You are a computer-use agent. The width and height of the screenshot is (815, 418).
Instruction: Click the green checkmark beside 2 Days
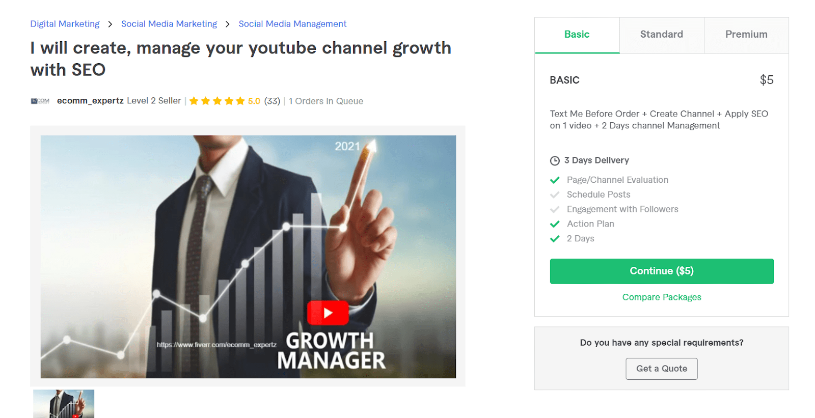point(555,239)
